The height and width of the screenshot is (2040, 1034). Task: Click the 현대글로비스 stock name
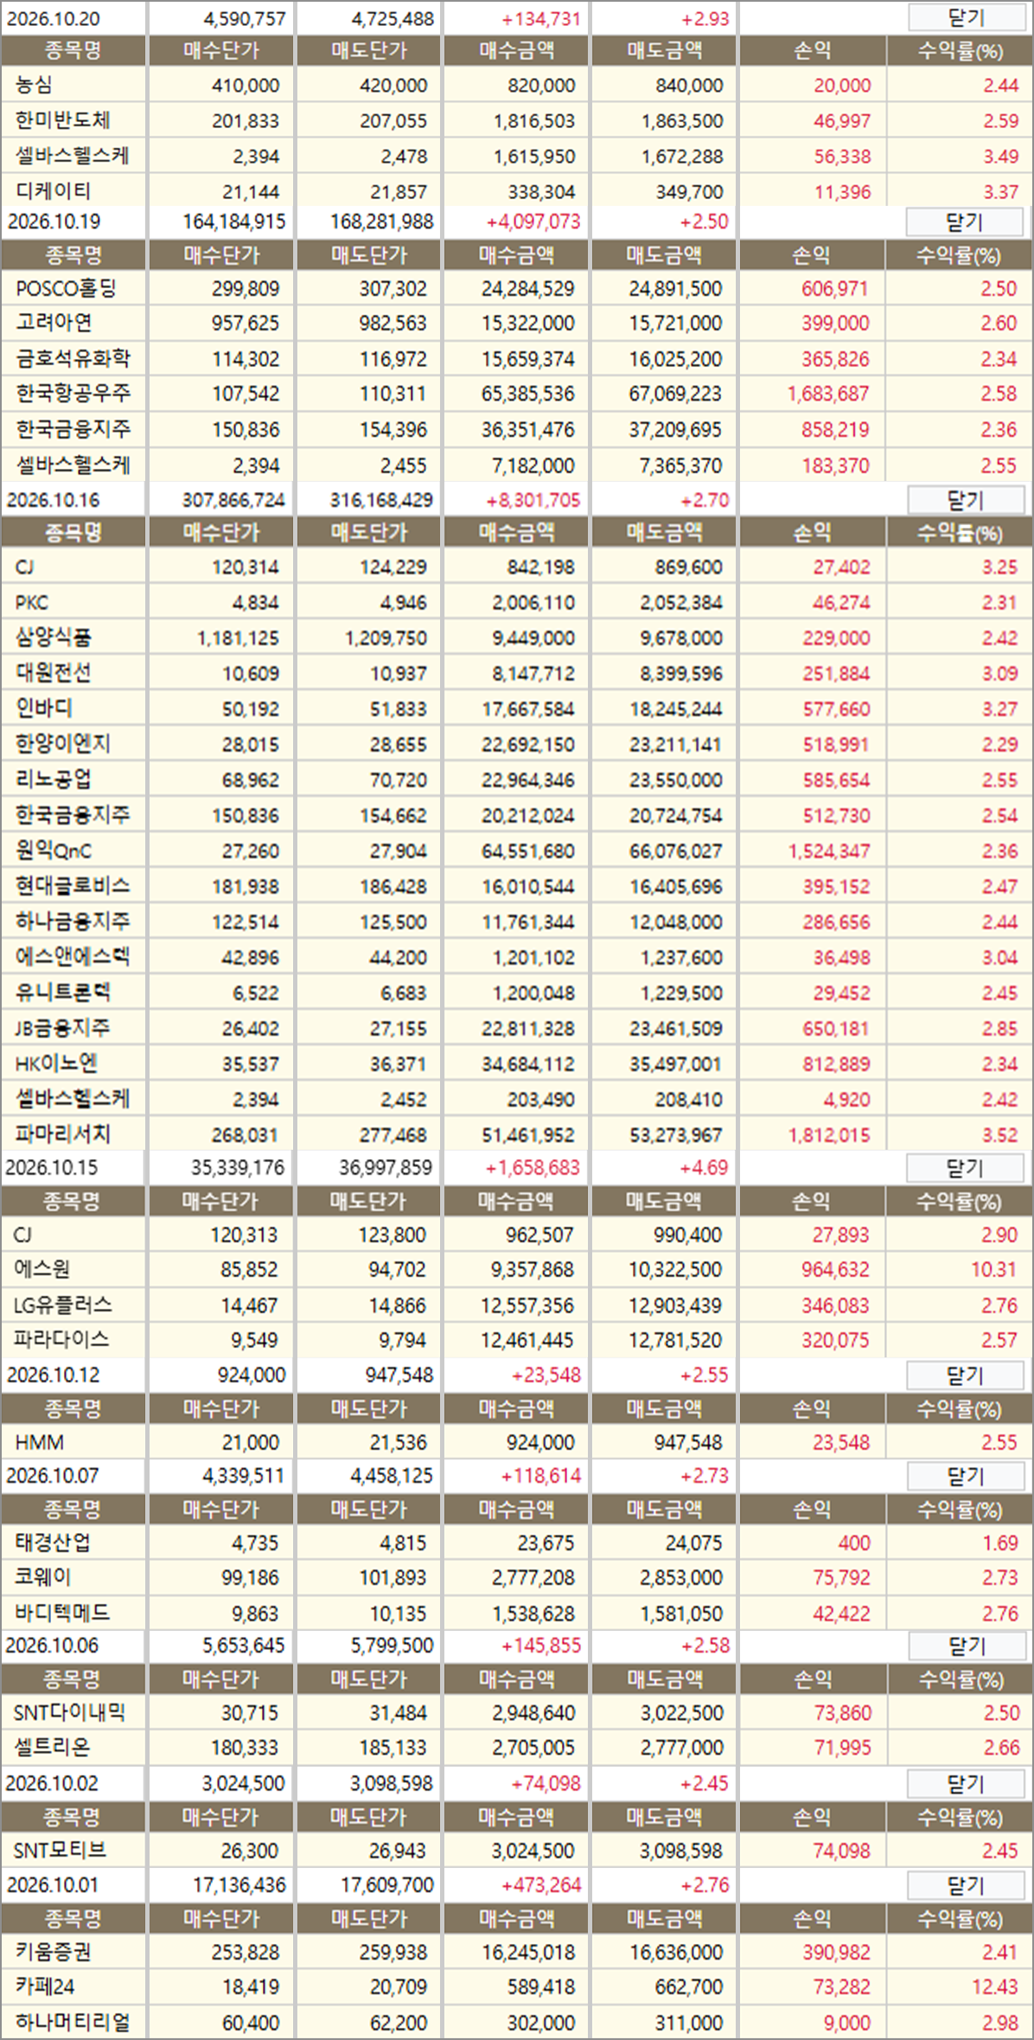point(73,886)
